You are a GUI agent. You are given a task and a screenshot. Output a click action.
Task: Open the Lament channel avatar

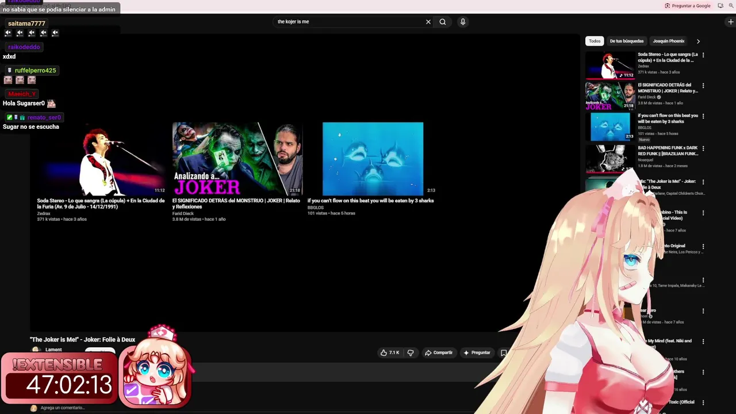(x=36, y=350)
